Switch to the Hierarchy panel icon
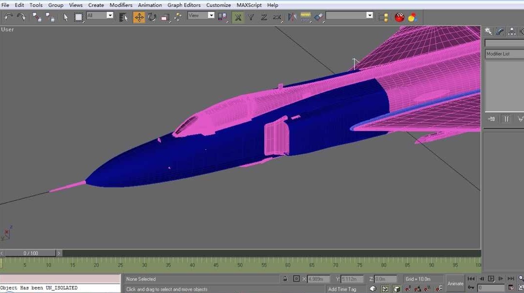 click(512, 31)
